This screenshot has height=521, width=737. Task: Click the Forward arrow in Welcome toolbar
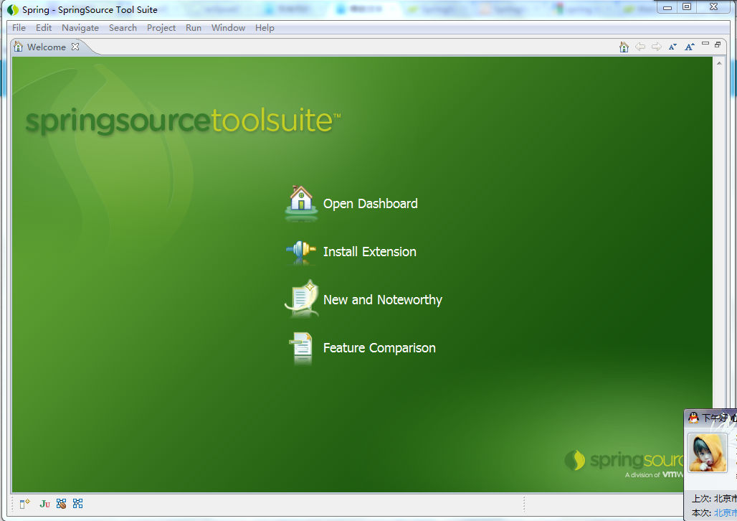[x=657, y=47]
